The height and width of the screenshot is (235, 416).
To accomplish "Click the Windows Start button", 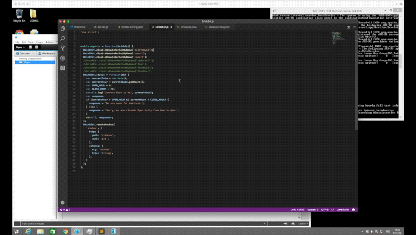I will pos(16,232).
